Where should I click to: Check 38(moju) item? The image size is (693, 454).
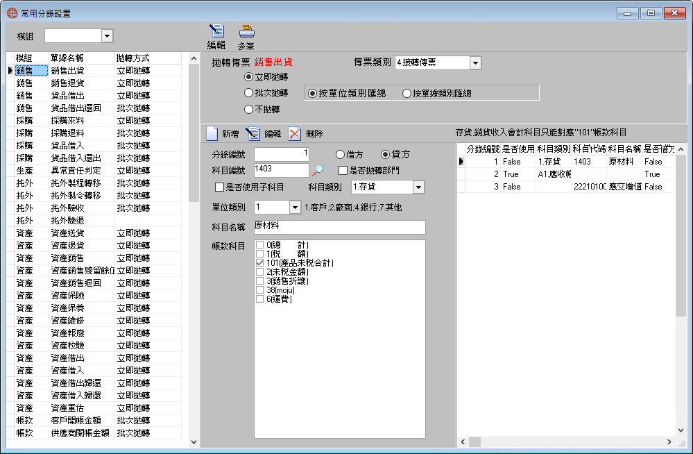pyautogui.click(x=260, y=290)
